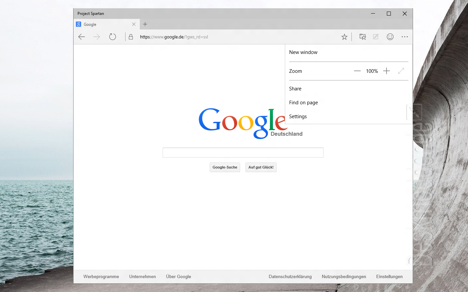Go back to the previous page

(81, 37)
